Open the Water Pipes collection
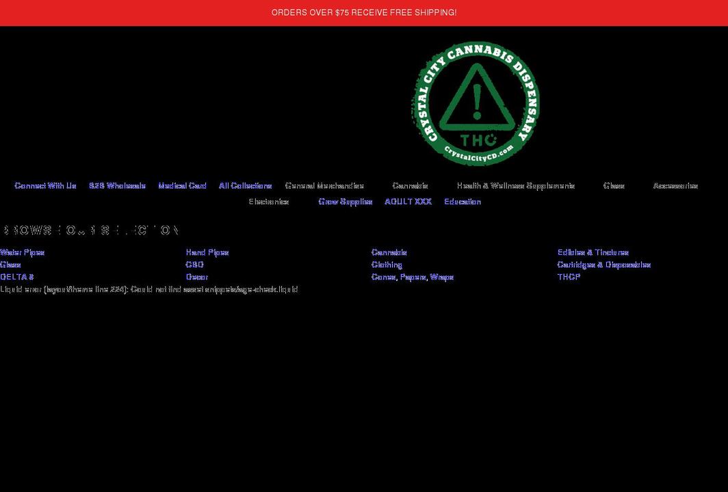728x492 pixels. tap(22, 252)
